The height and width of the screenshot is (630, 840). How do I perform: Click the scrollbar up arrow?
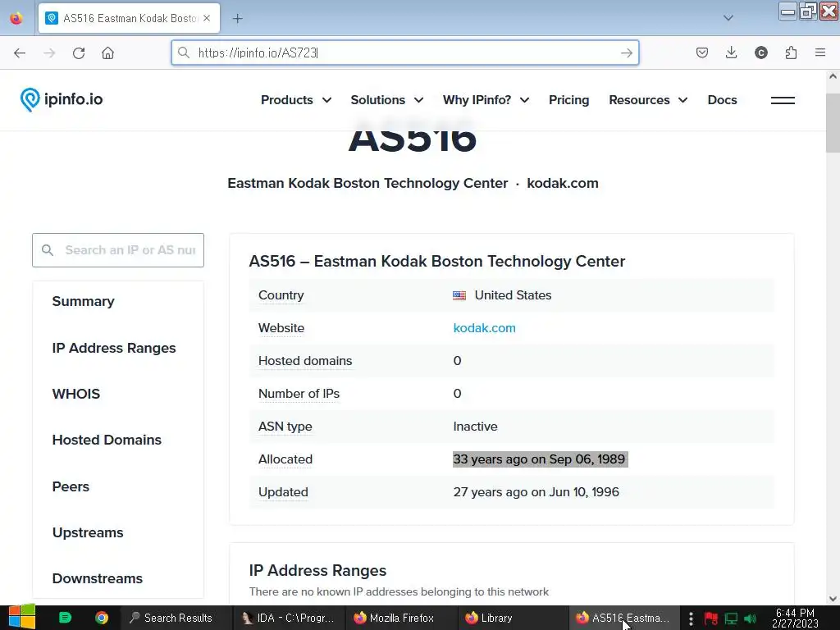click(x=833, y=76)
